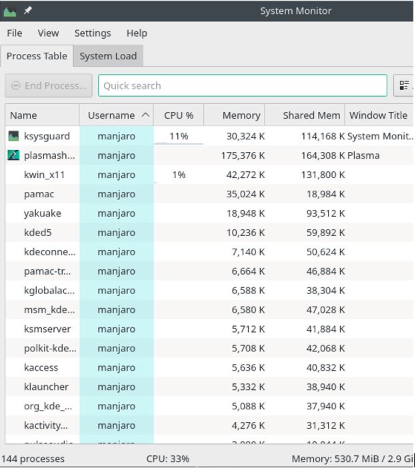Open the Settings menu
The width and height of the screenshot is (416, 468).
pyautogui.click(x=93, y=33)
